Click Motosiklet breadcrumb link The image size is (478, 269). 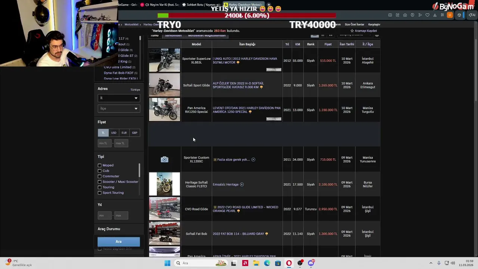(131, 24)
